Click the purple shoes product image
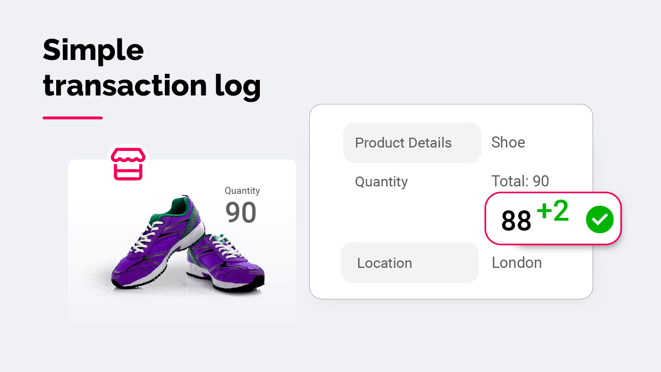This screenshot has width=661, height=372. click(x=188, y=244)
